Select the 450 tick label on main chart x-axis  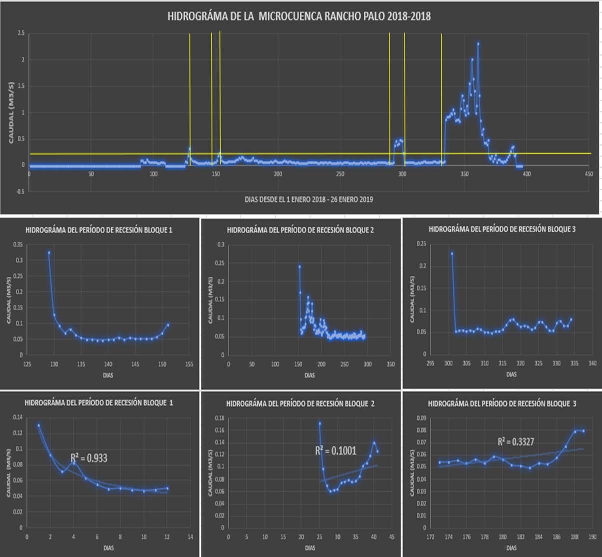pyautogui.click(x=589, y=174)
